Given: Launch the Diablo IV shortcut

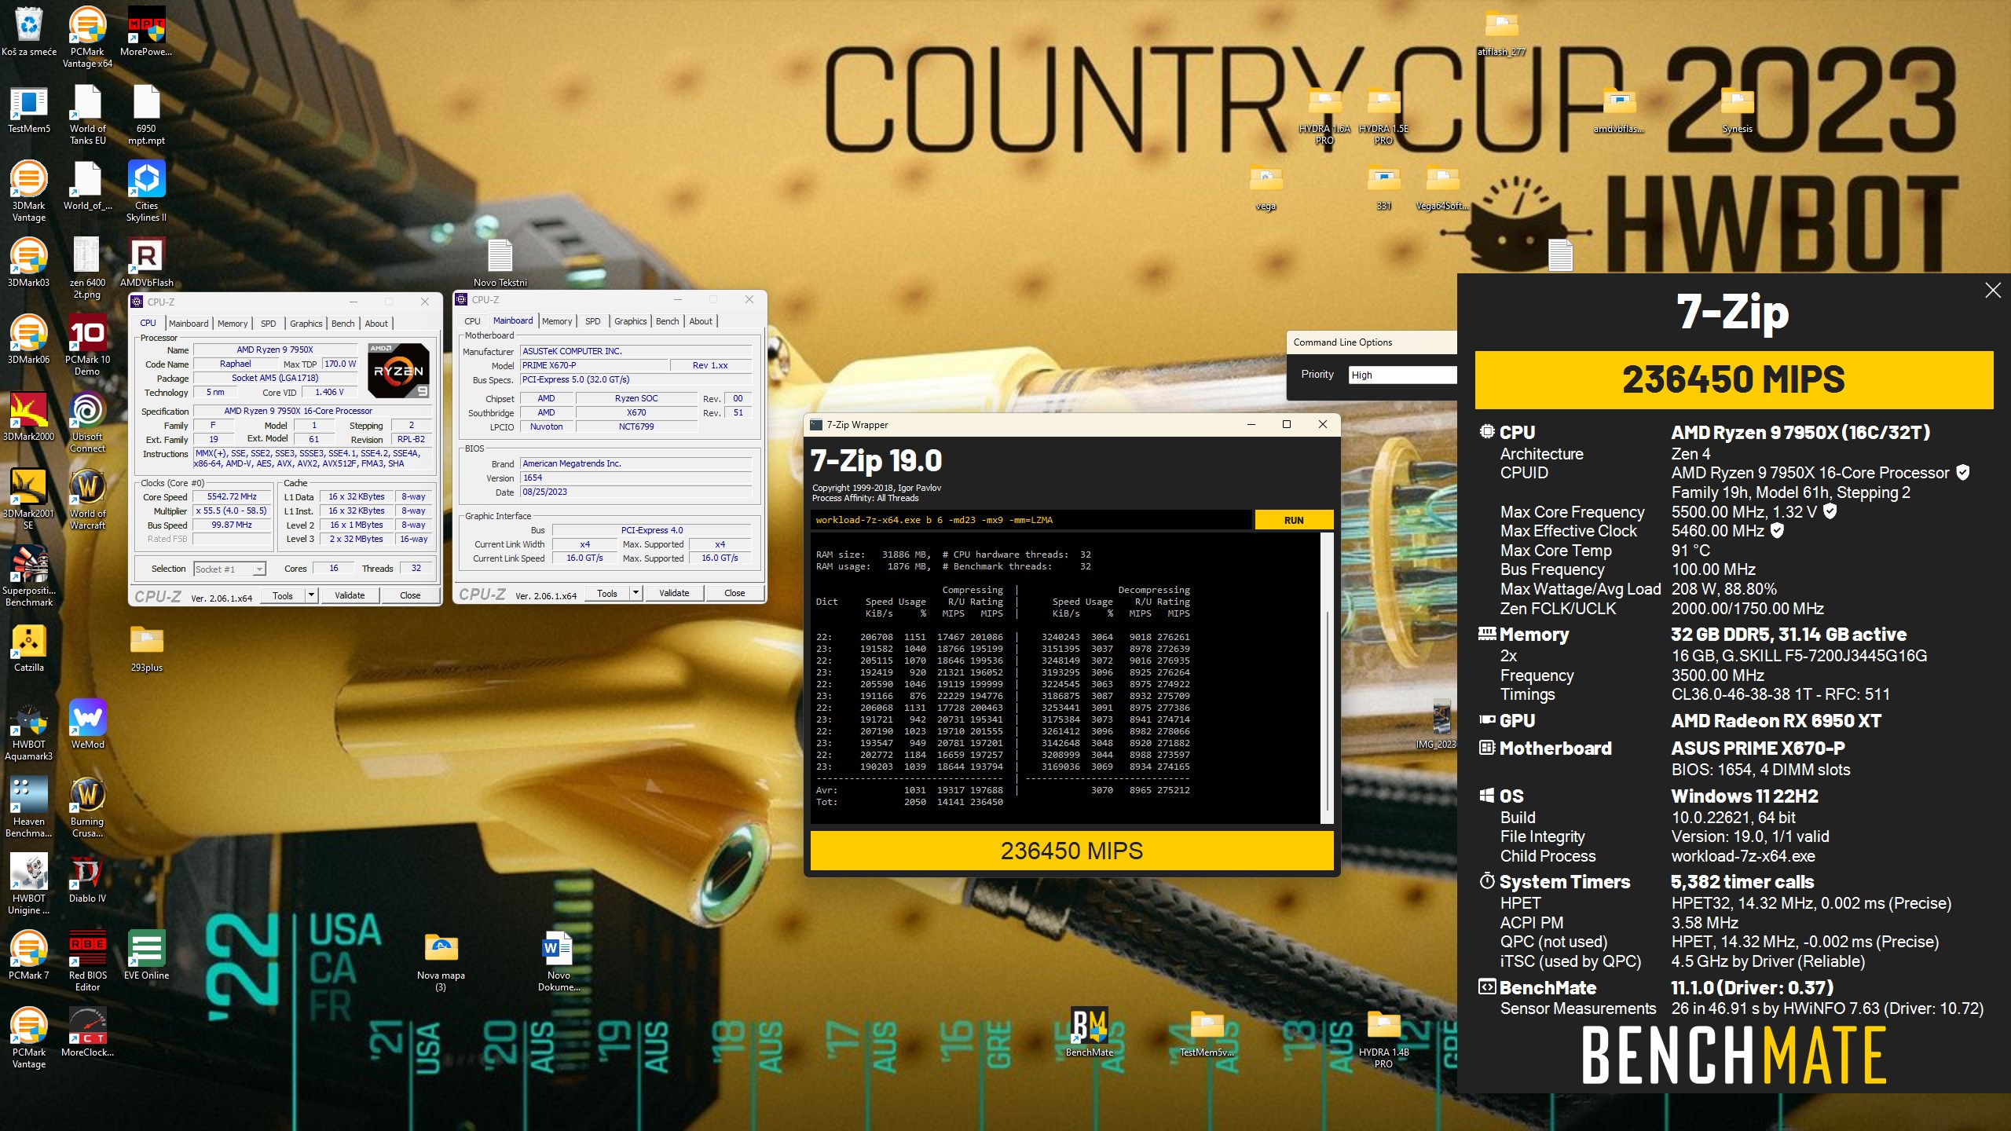Looking at the screenshot, I should pos(87,878).
